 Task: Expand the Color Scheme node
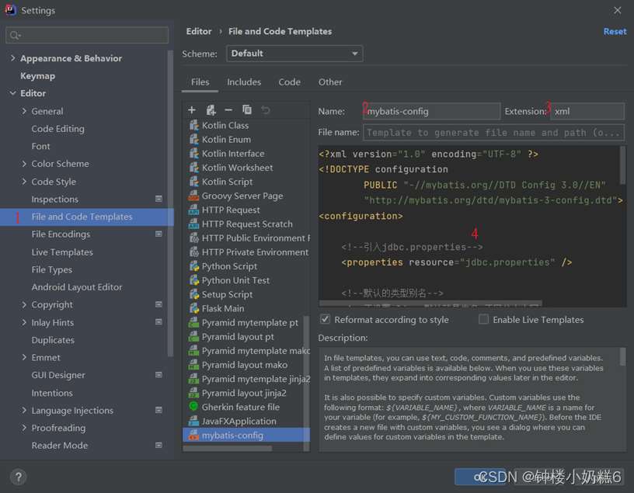click(24, 164)
